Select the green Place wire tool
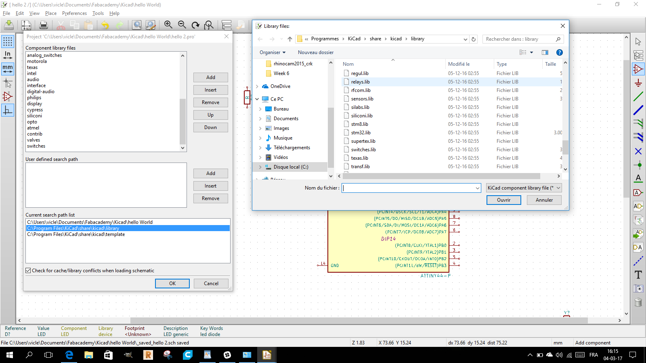The image size is (646, 363). point(638,96)
